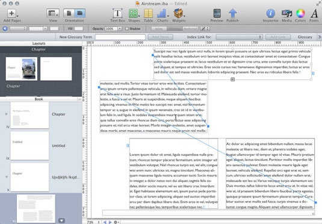Viewport: 322px width, 224px height.
Task: Select the page xi thumbnail
Action: click(36, 208)
